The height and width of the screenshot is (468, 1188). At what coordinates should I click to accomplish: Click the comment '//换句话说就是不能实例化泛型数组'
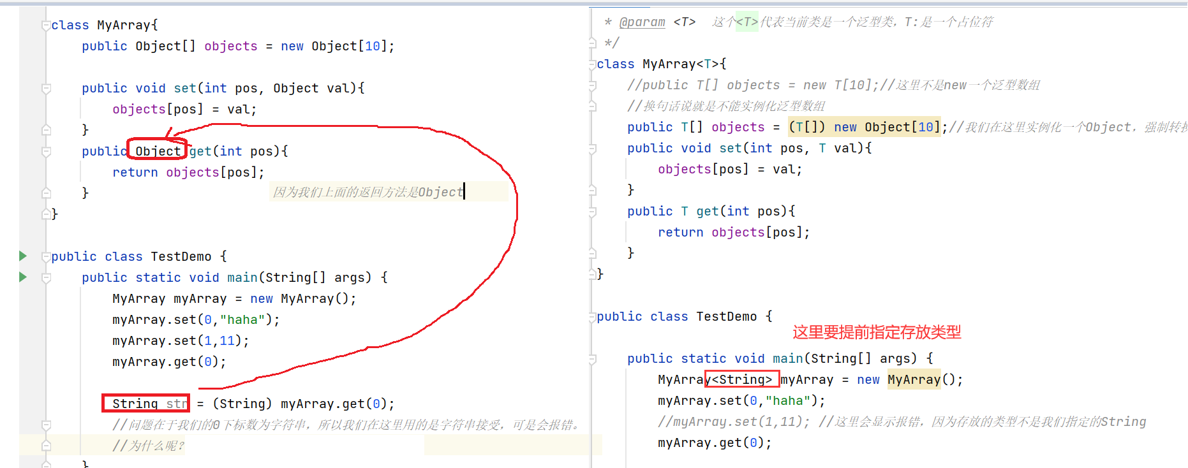pos(726,106)
